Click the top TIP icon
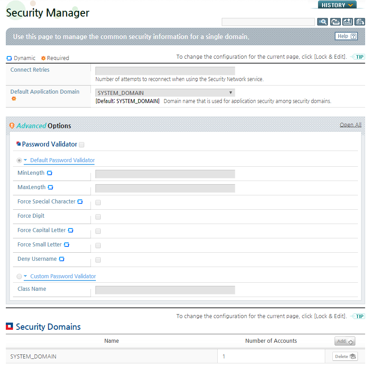366x371 pixels. click(x=358, y=57)
